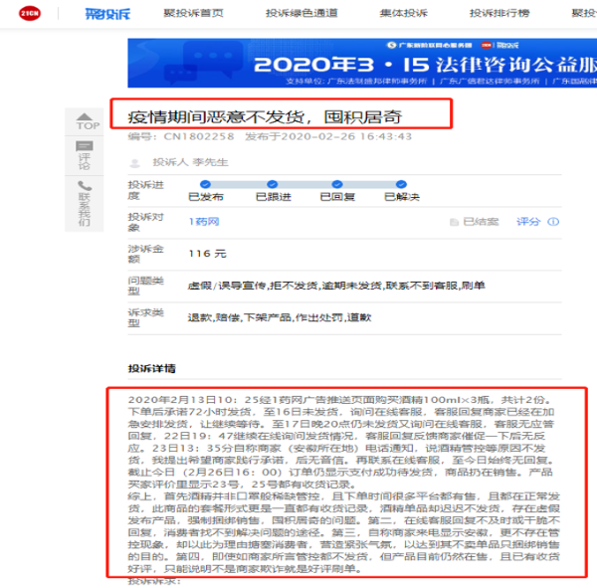Click the 已回复 progress step dot
This screenshot has height=588, width=597.
pyautogui.click(x=337, y=184)
